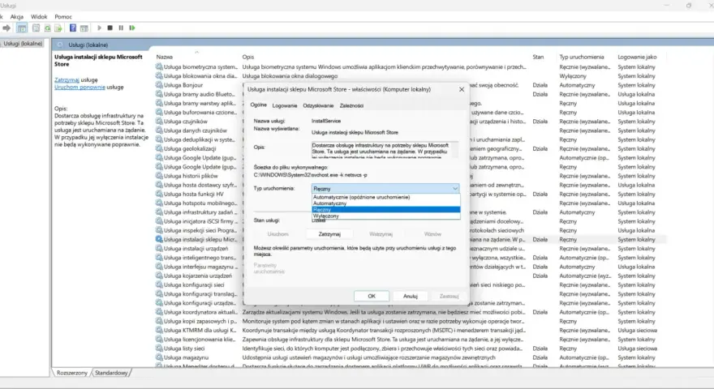
Task: Click gear icon of Usługa konfiguracji sieci
Action: (159, 284)
